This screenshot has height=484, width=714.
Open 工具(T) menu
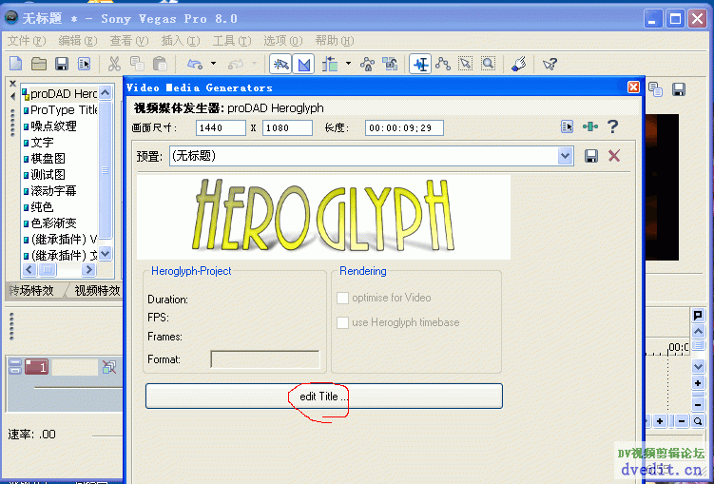click(x=232, y=41)
